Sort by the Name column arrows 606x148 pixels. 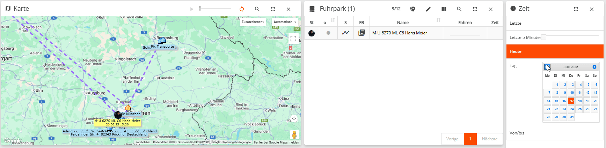coord(438,20)
